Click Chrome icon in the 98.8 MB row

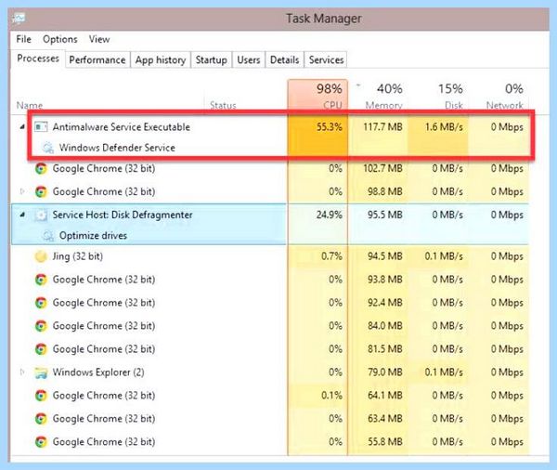click(x=41, y=192)
